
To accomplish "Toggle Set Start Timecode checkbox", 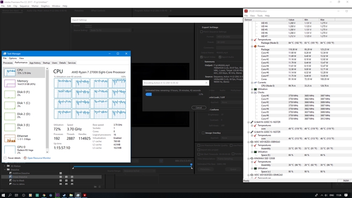I will point(199,154).
